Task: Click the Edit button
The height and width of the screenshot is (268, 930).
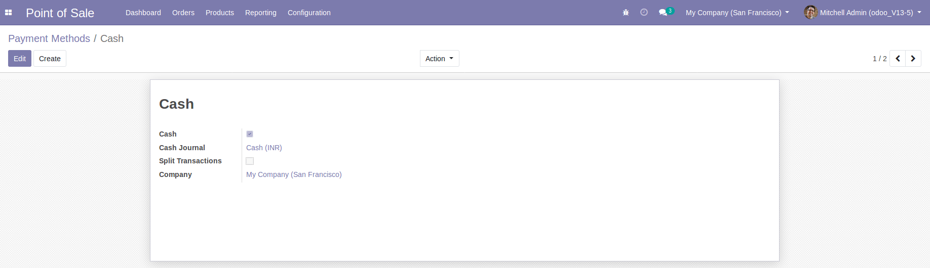Action: click(20, 59)
